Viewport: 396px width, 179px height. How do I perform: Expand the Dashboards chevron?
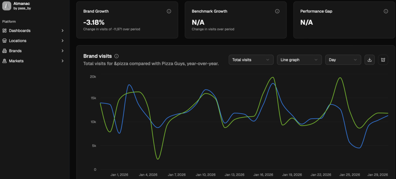[63, 31]
